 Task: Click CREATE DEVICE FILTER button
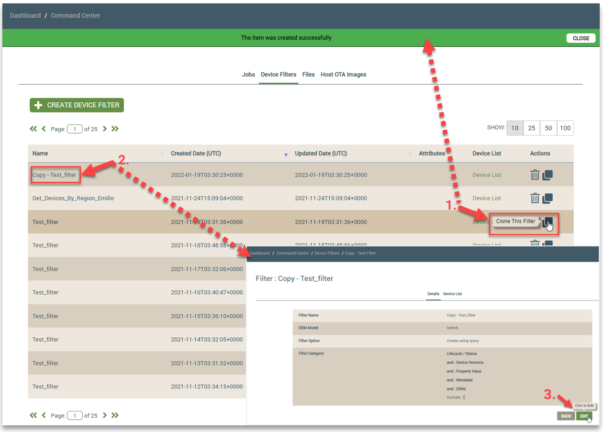[x=77, y=105]
